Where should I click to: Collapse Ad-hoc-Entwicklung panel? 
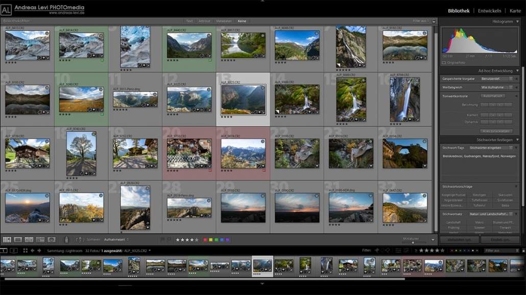point(517,71)
